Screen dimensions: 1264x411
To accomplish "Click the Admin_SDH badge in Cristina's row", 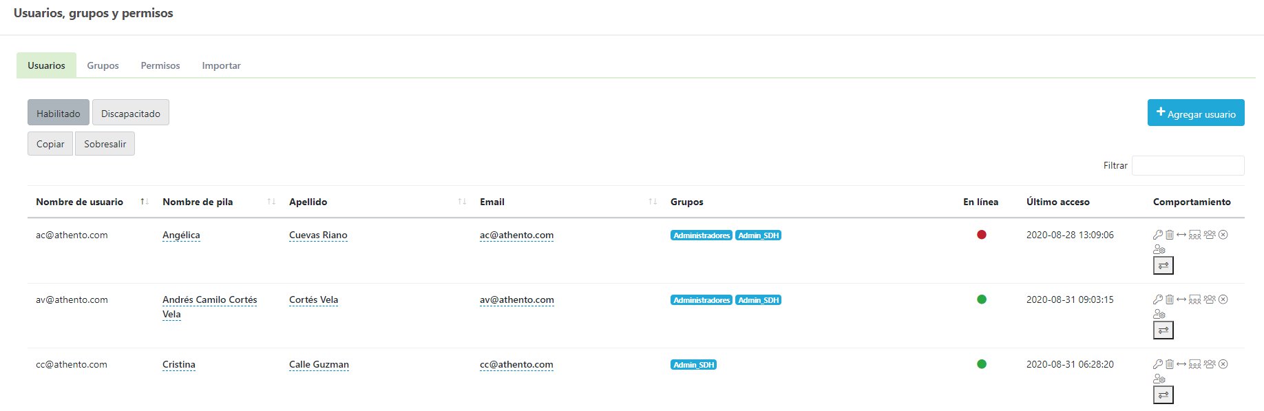I will 693,365.
